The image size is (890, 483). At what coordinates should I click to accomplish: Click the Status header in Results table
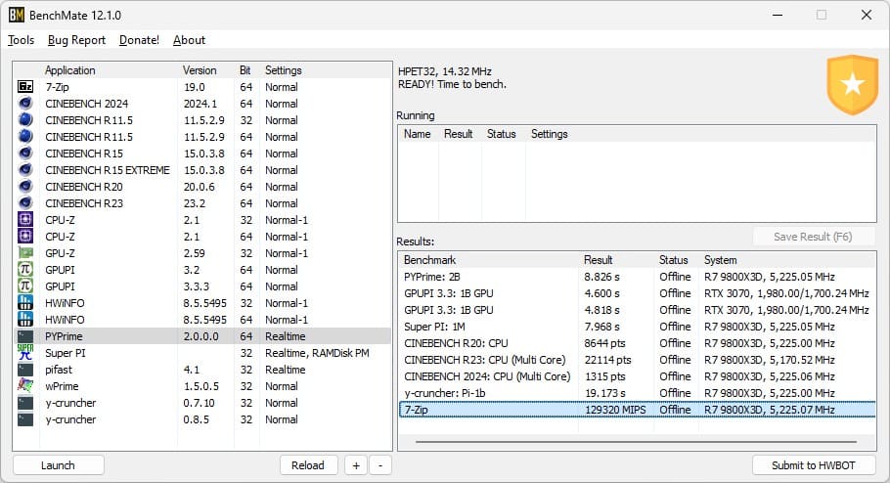pos(674,260)
